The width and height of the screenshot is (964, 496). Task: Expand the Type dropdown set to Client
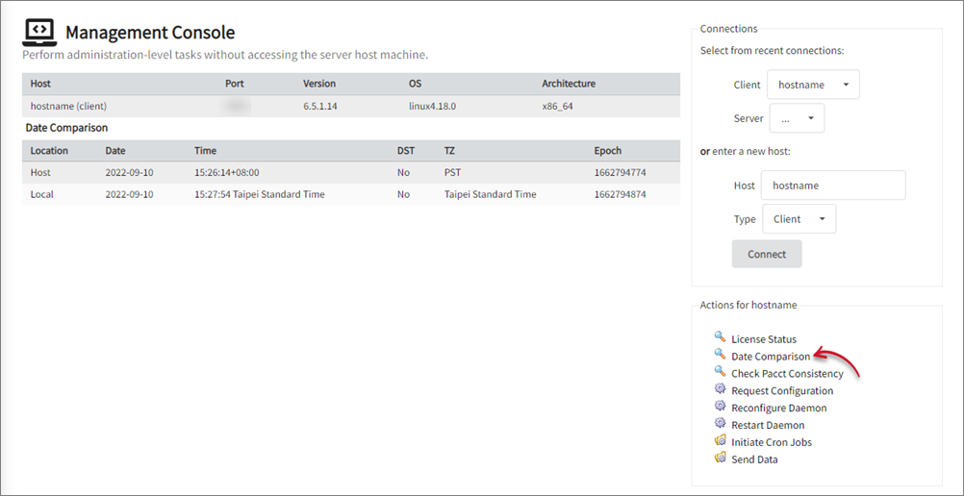(799, 219)
